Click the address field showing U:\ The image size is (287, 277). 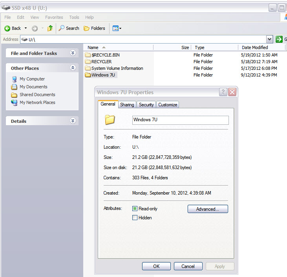143,39
